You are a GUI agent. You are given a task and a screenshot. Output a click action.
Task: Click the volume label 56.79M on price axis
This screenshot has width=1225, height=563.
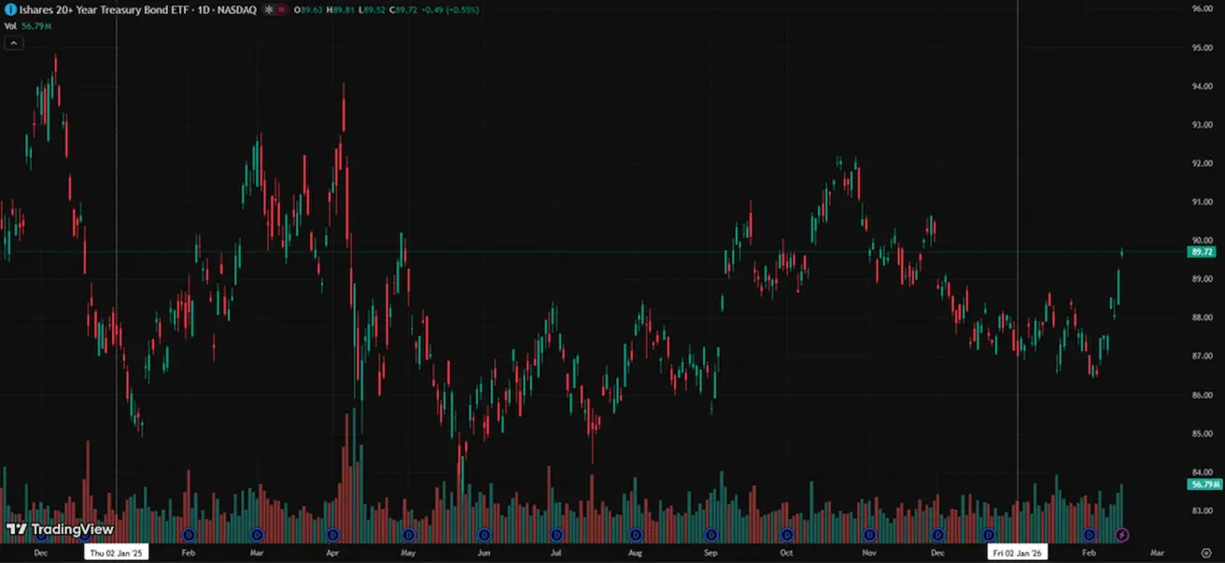[x=1201, y=485]
